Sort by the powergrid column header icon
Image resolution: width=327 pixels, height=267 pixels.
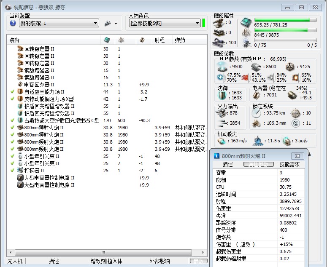[121, 40]
